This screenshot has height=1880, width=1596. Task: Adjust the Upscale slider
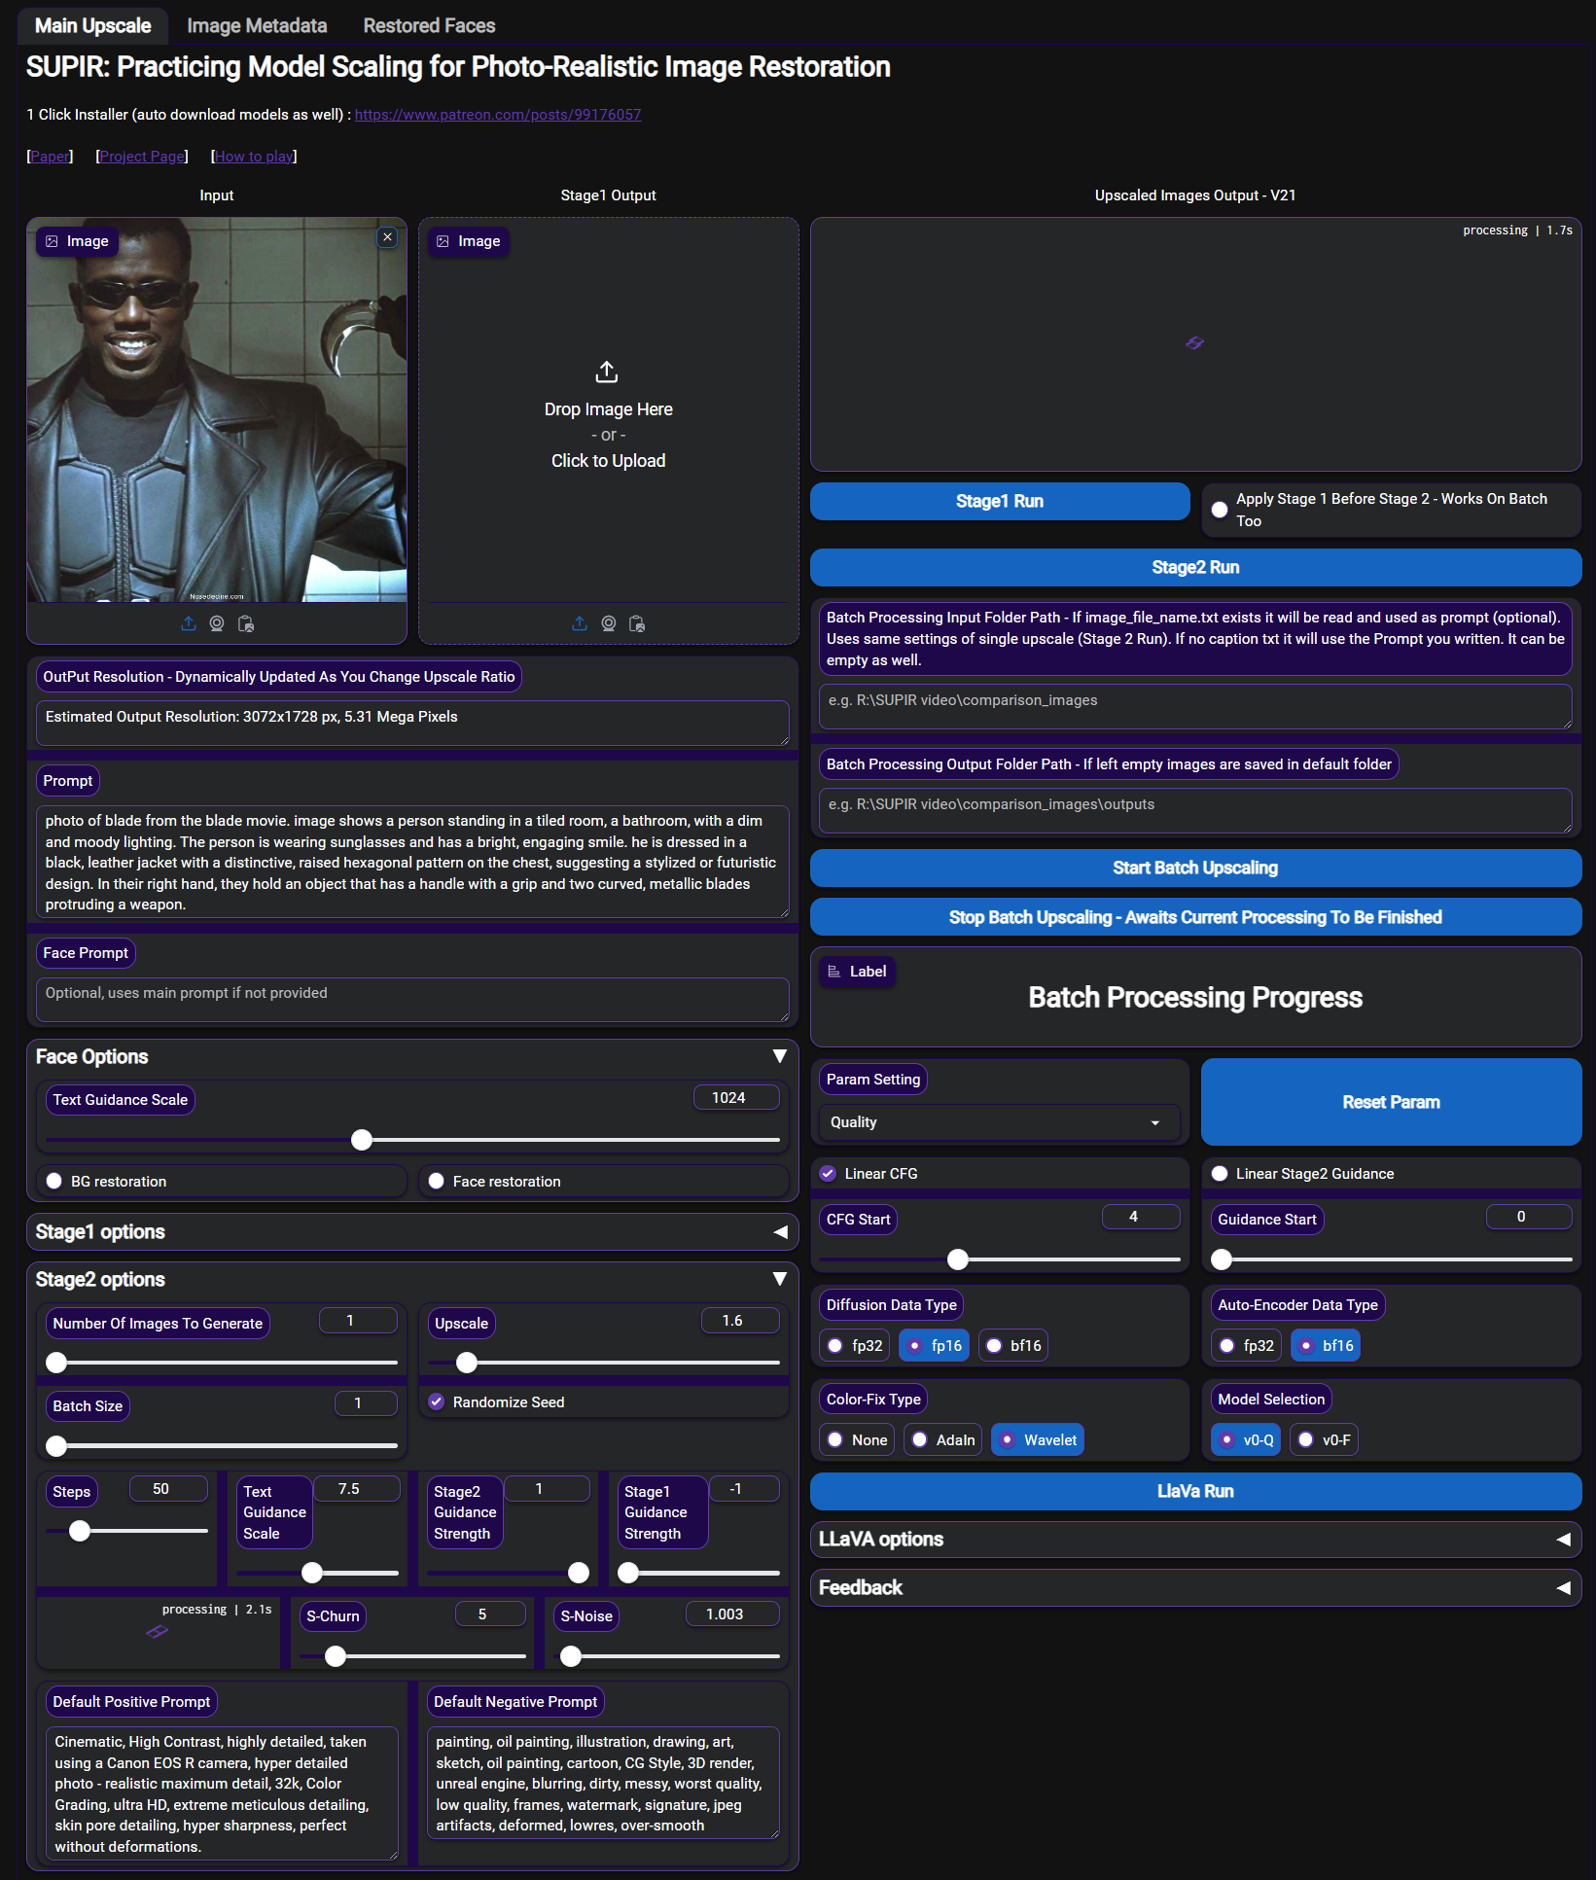coord(604,1363)
